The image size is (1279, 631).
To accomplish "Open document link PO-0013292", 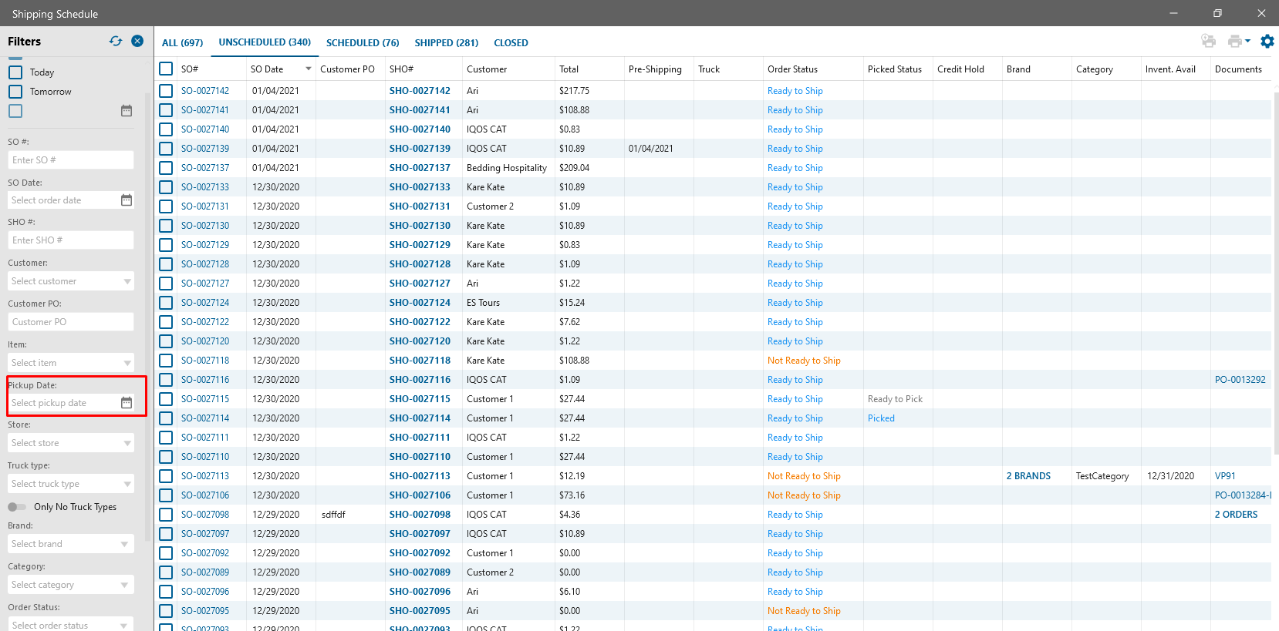I will tap(1240, 380).
